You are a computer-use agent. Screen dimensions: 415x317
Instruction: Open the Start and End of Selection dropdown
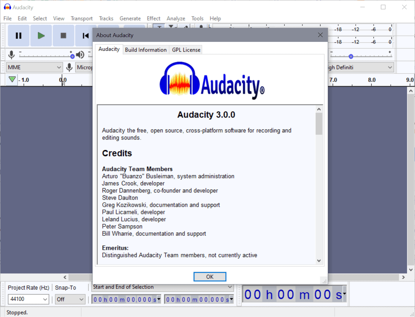(x=163, y=287)
